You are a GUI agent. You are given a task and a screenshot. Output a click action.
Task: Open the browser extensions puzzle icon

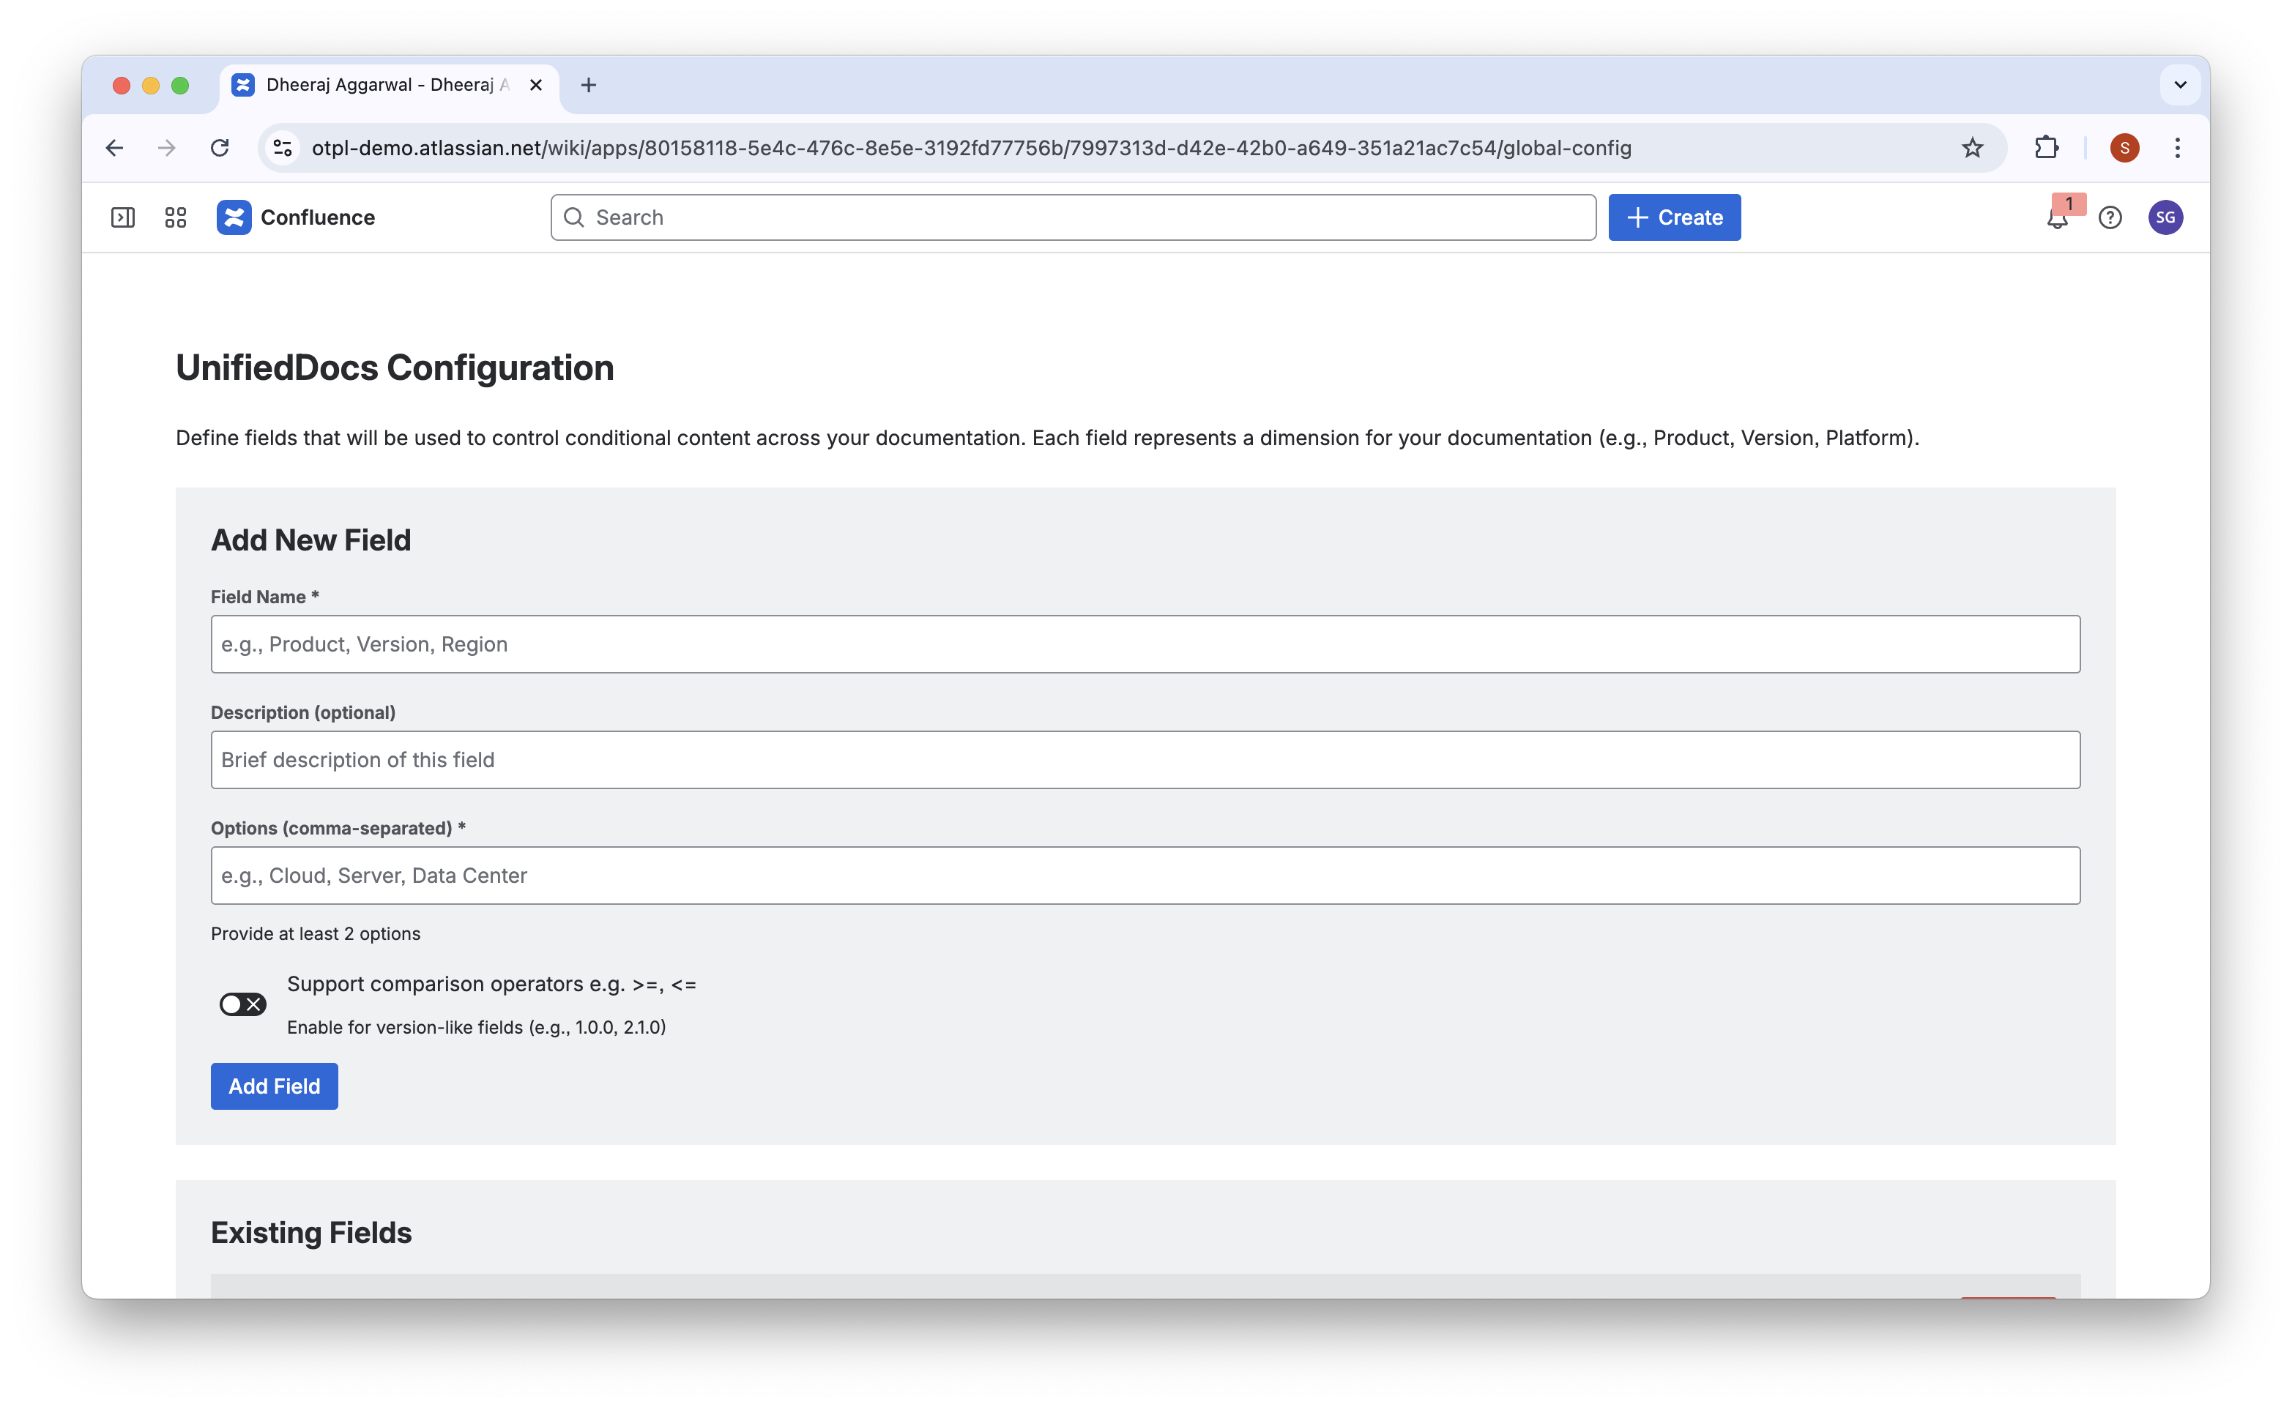tap(2047, 148)
